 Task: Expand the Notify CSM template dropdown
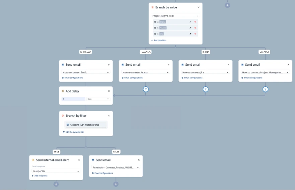point(56,171)
